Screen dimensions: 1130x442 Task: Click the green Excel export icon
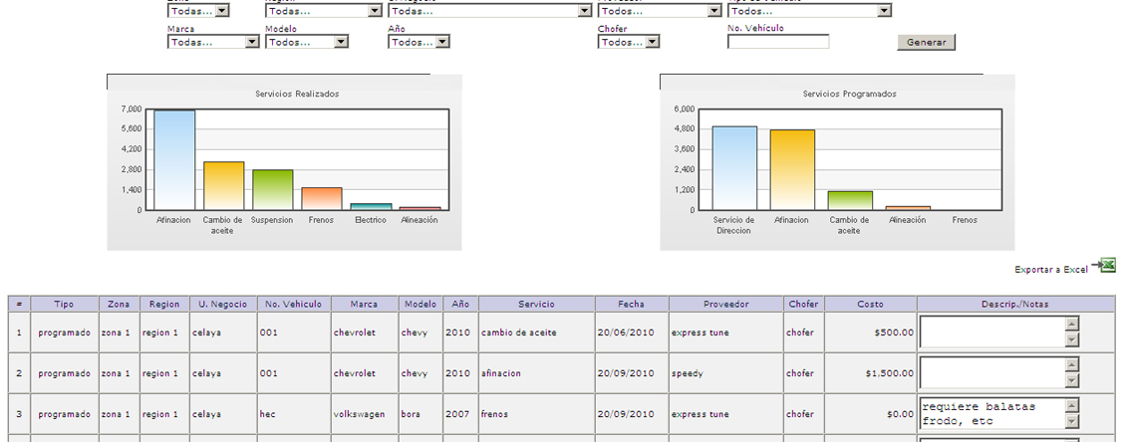click(x=1104, y=265)
